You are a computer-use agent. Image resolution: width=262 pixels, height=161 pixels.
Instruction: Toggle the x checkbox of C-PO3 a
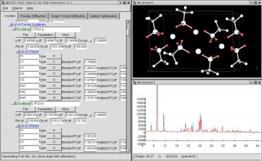point(20,41)
